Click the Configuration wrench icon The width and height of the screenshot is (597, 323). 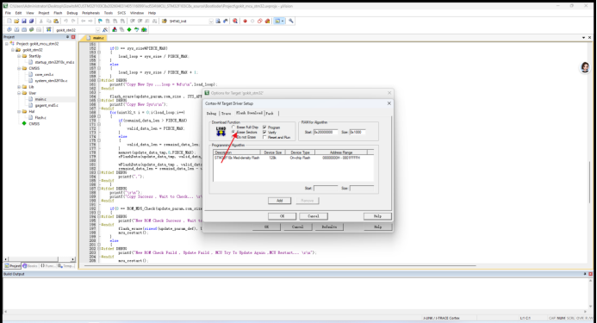(x=291, y=21)
